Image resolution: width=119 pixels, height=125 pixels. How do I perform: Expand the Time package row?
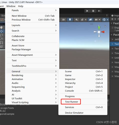pyautogui.click(x=112, y=53)
